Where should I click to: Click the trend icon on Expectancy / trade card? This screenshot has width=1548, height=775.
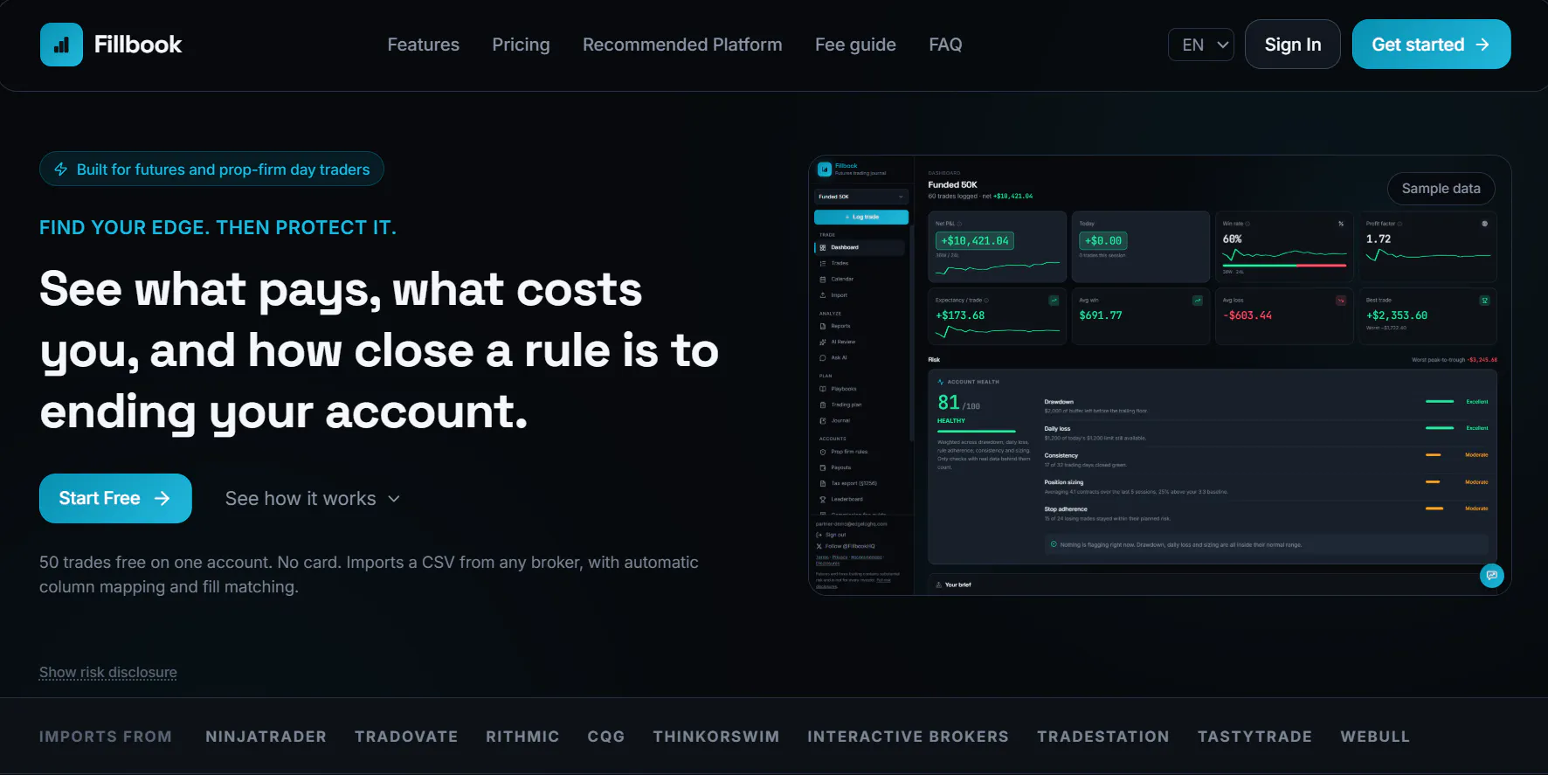pos(1054,301)
